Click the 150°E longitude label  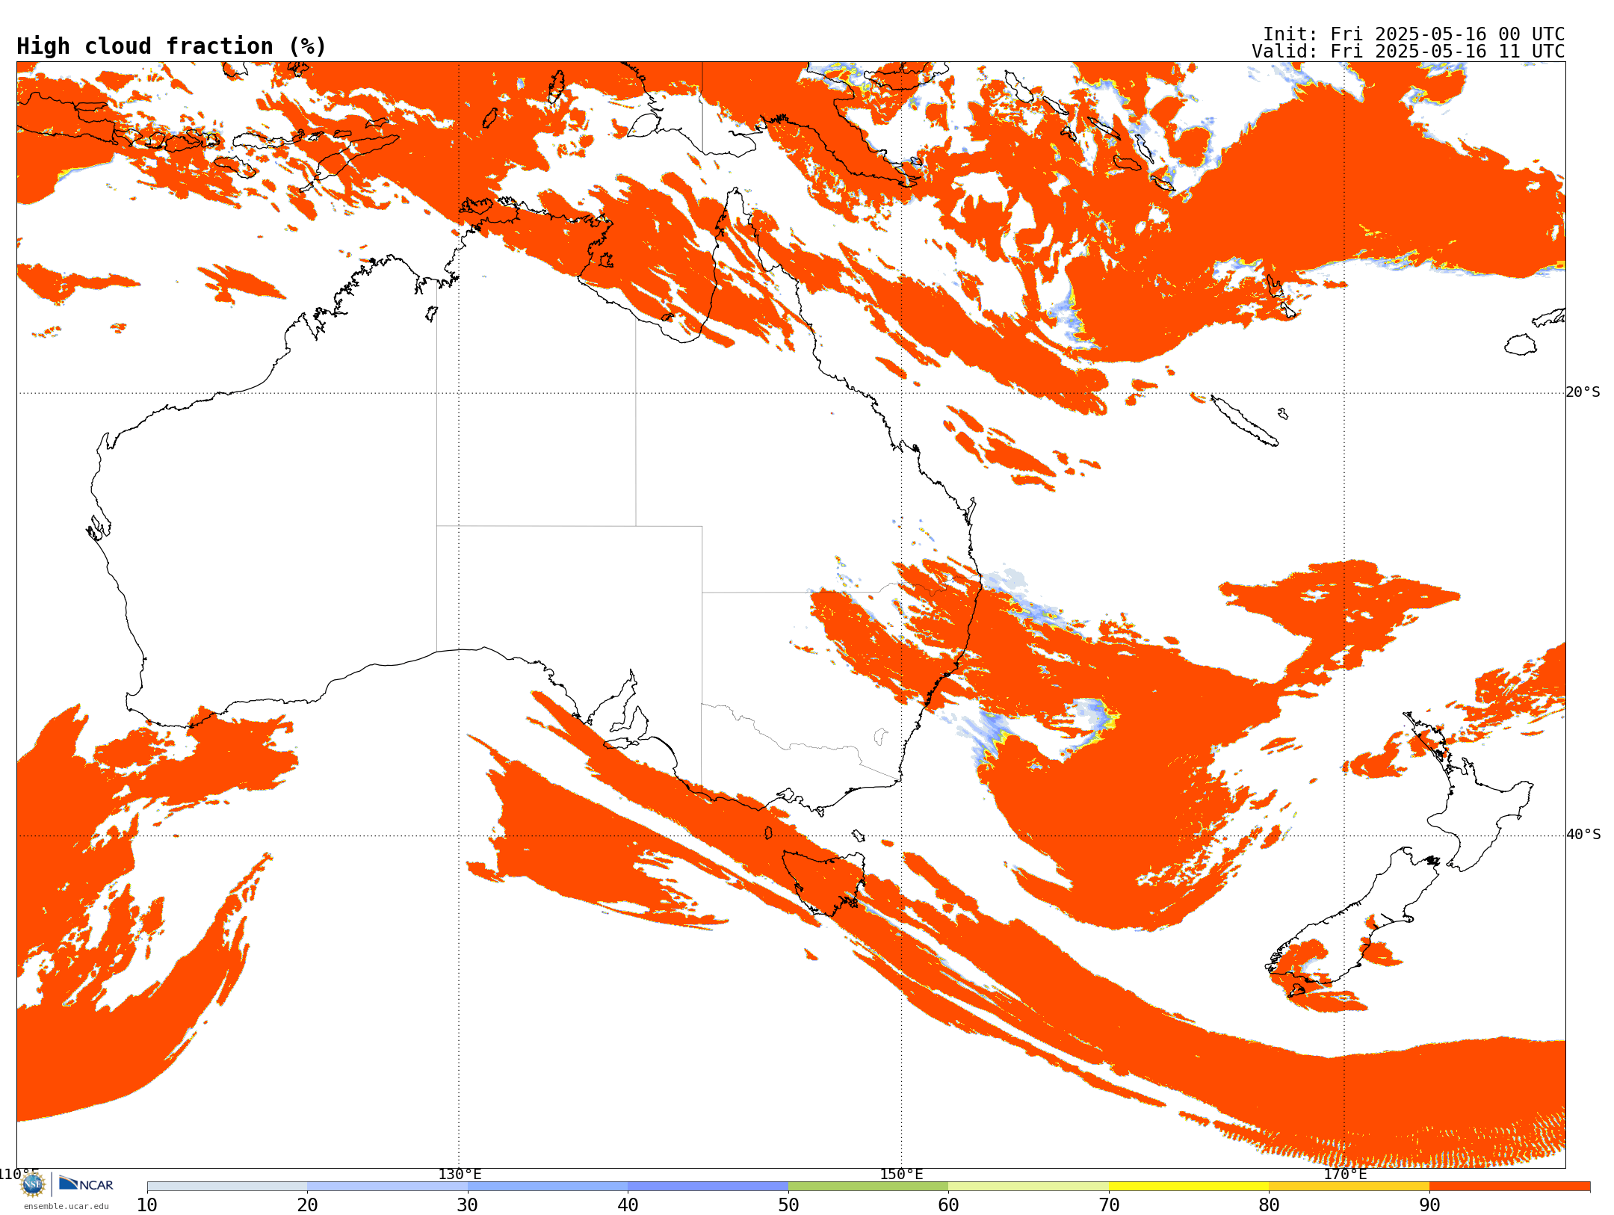pyautogui.click(x=901, y=1174)
